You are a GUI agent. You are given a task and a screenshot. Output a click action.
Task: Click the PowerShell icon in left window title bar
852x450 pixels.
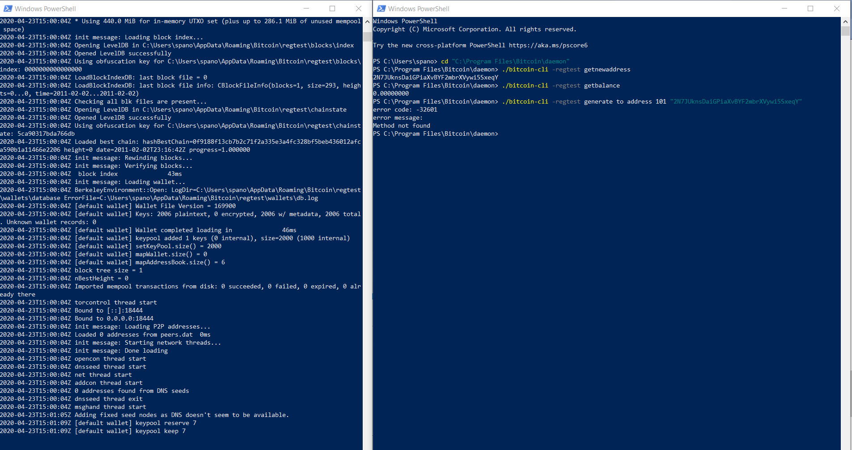click(x=8, y=8)
